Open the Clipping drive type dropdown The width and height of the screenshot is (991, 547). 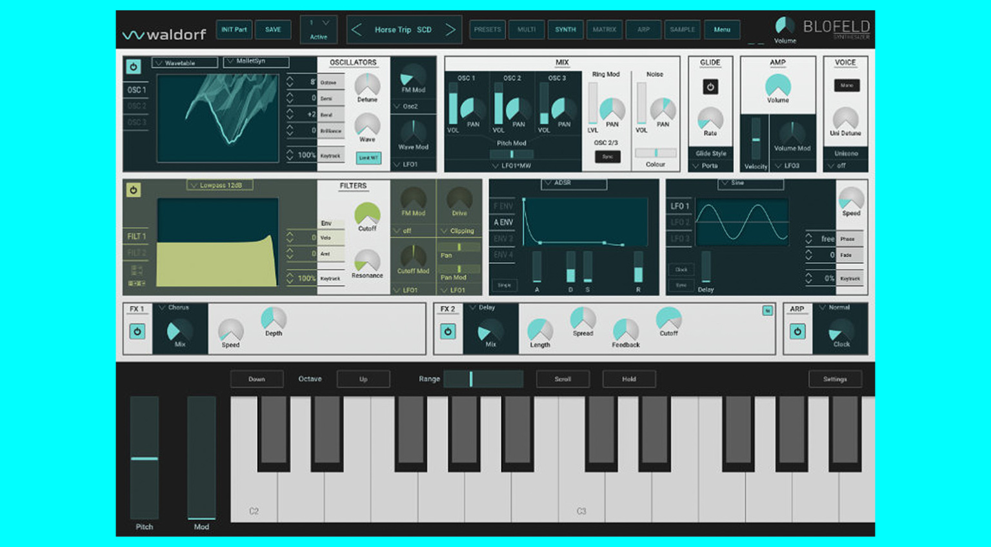tap(458, 231)
